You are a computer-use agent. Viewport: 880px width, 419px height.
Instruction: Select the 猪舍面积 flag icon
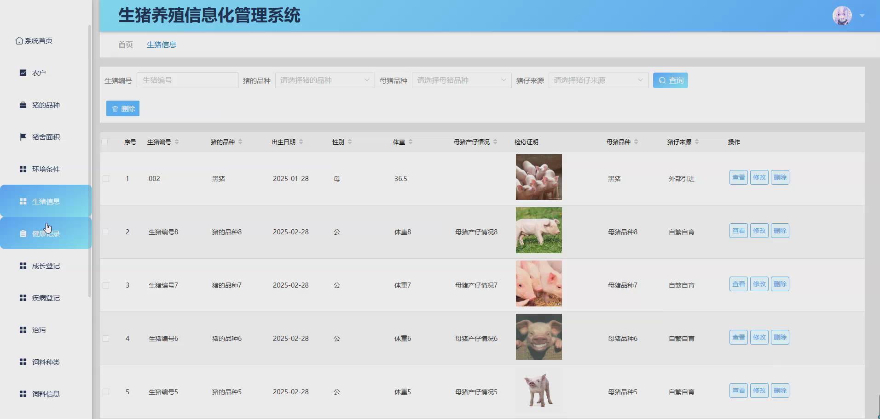(x=23, y=136)
